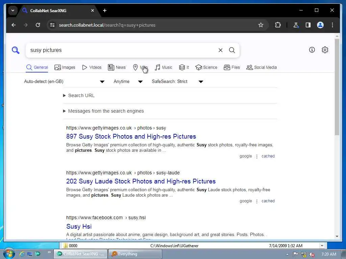
Task: Click the page vertical scrollbar thumb
Action: [x=337, y=87]
